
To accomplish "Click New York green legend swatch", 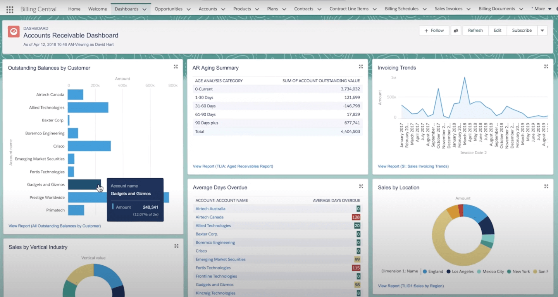I will 509,271.
